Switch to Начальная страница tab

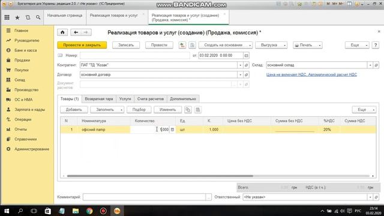pyautogui.click(x=65, y=16)
